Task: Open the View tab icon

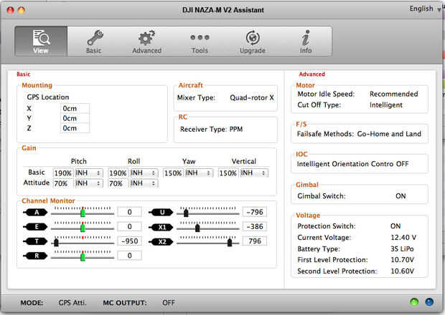Action: [x=41, y=37]
